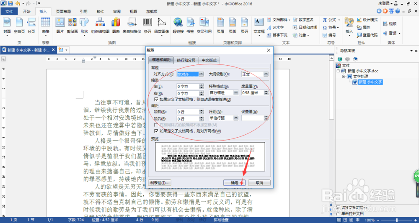Insert from scanner (来自扫描仪)
This screenshot has width=419, height=223.
tap(132, 26)
